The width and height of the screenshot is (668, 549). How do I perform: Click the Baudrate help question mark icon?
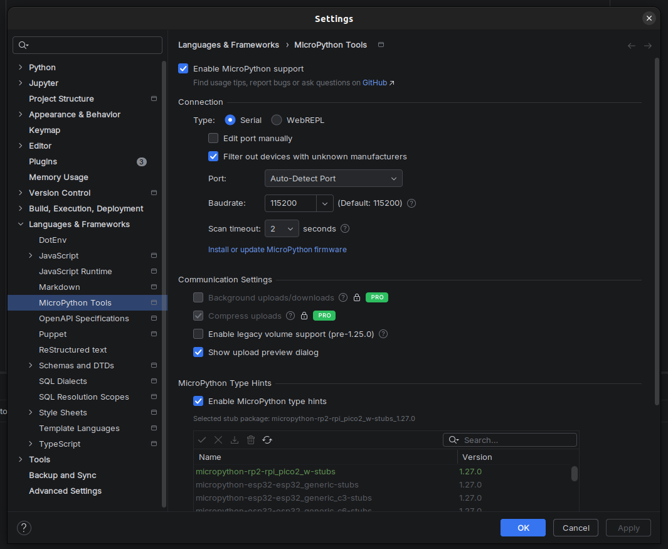tap(411, 203)
